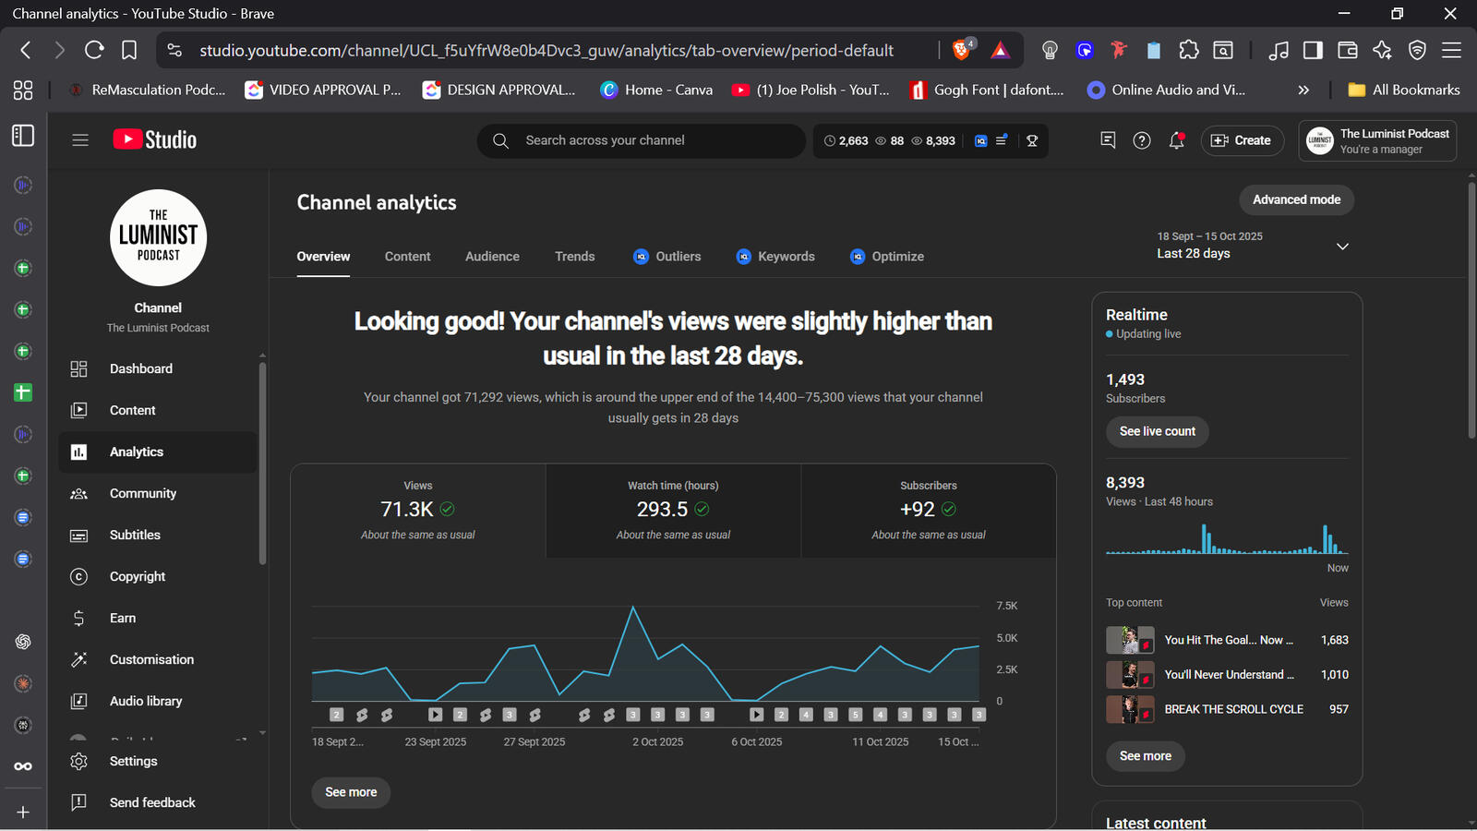1477x831 pixels.
Task: Bookmark this page with the bookmark icon
Action: pos(129,50)
